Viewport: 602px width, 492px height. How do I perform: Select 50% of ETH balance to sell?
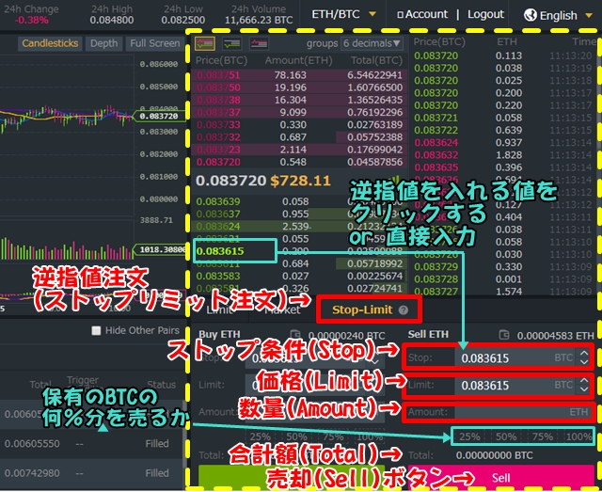pyautogui.click(x=506, y=436)
